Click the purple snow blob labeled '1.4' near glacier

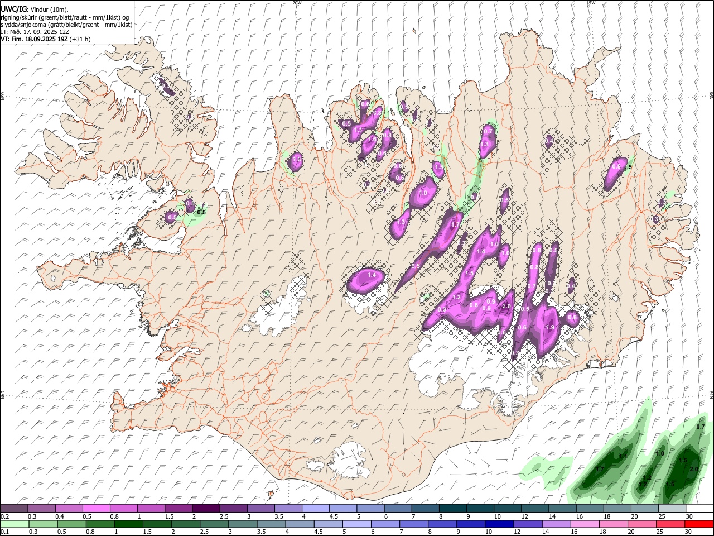click(366, 280)
